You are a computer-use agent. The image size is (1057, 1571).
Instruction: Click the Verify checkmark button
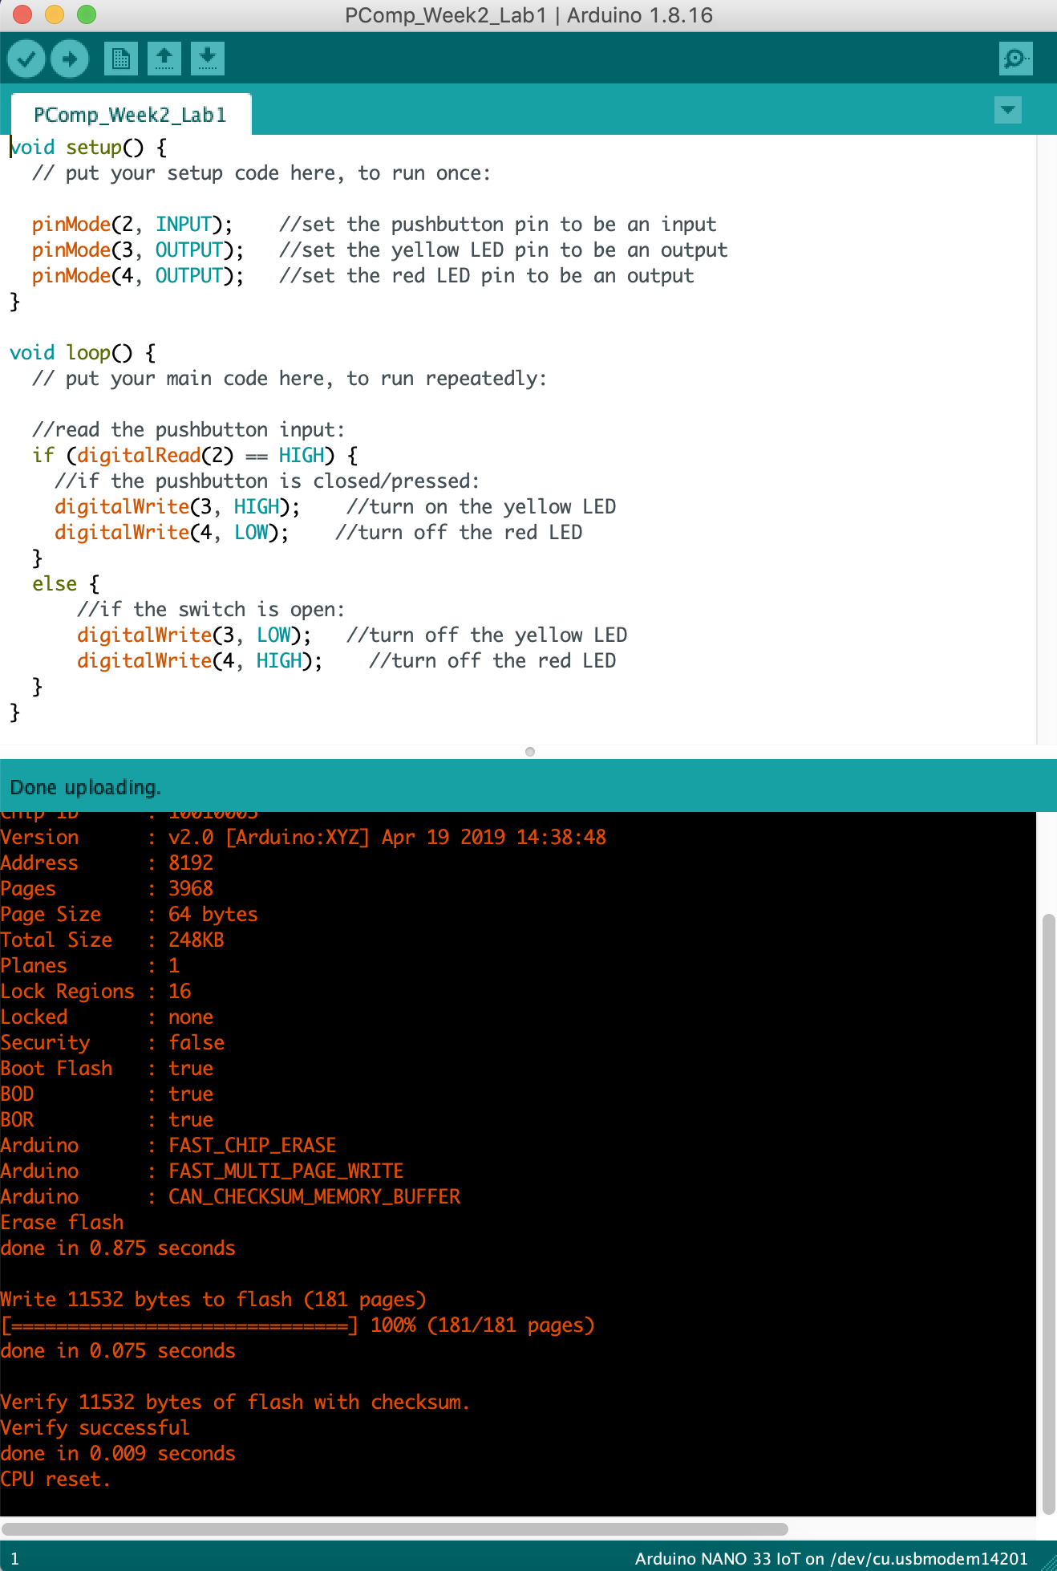26,59
